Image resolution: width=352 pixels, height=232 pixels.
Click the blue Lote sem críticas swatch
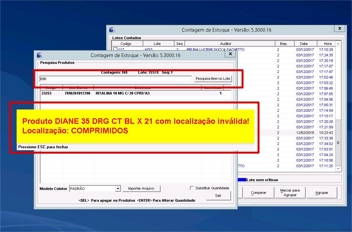pyautogui.click(x=242, y=180)
